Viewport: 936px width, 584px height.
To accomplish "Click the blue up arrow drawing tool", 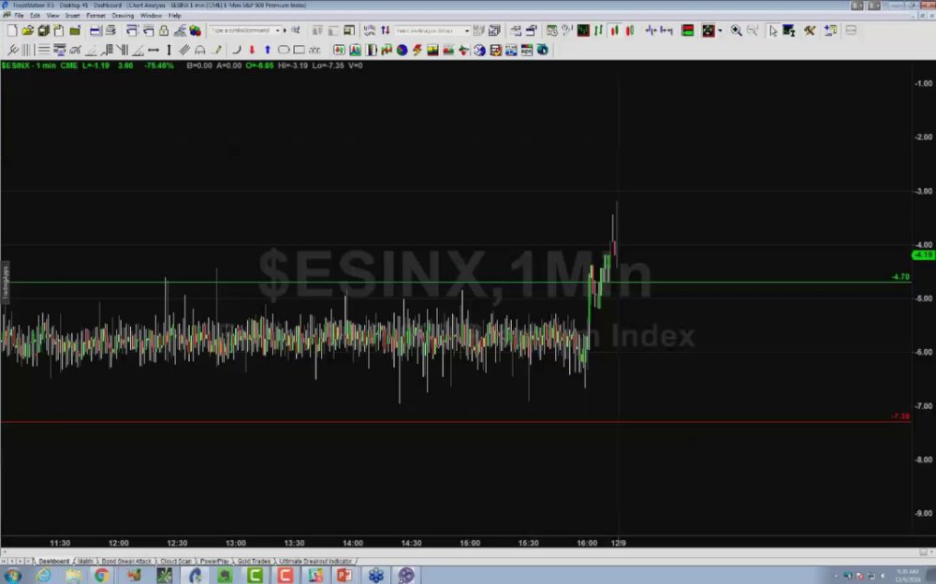I will 268,51.
